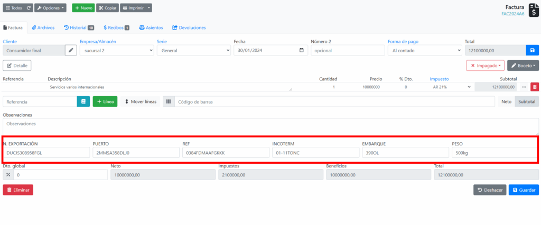Expand the Empresa/Almacén dropdown
The image size is (541, 225).
116,50
